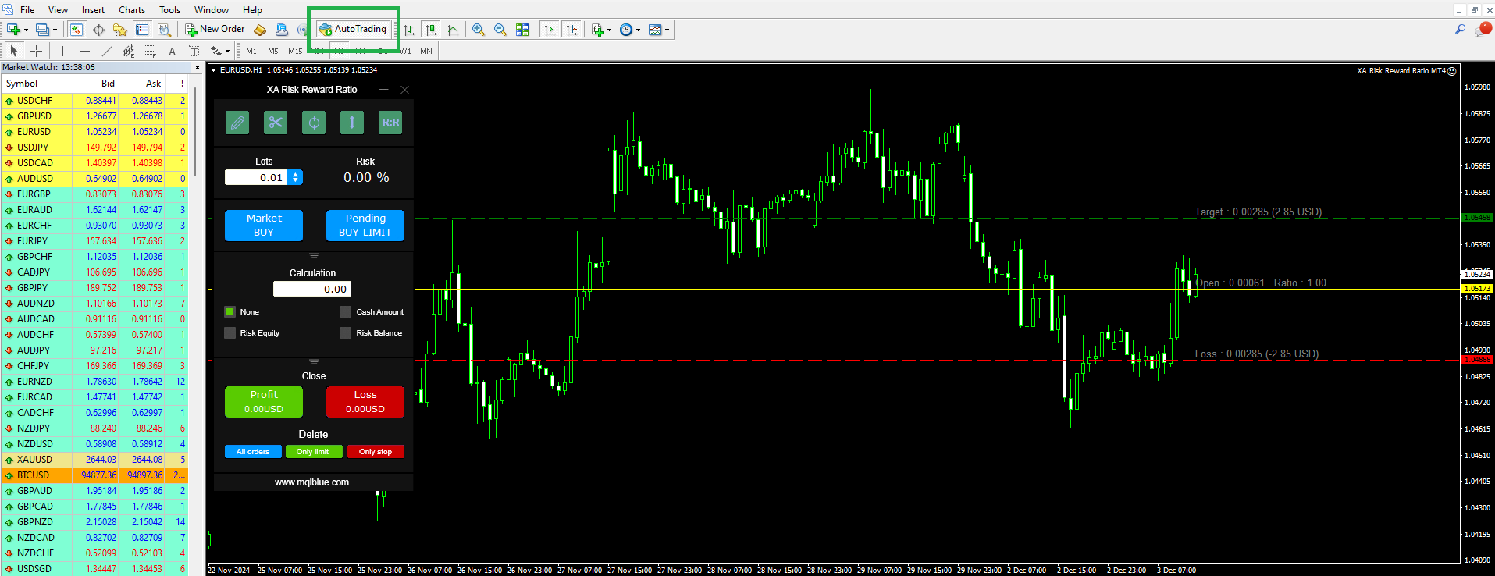Click the scissors icon in XA panel
The image size is (1495, 576).
pos(276,123)
